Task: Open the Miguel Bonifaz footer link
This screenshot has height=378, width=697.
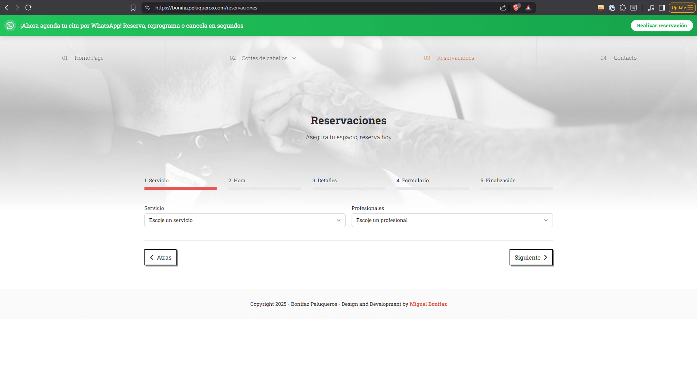Action: point(428,304)
